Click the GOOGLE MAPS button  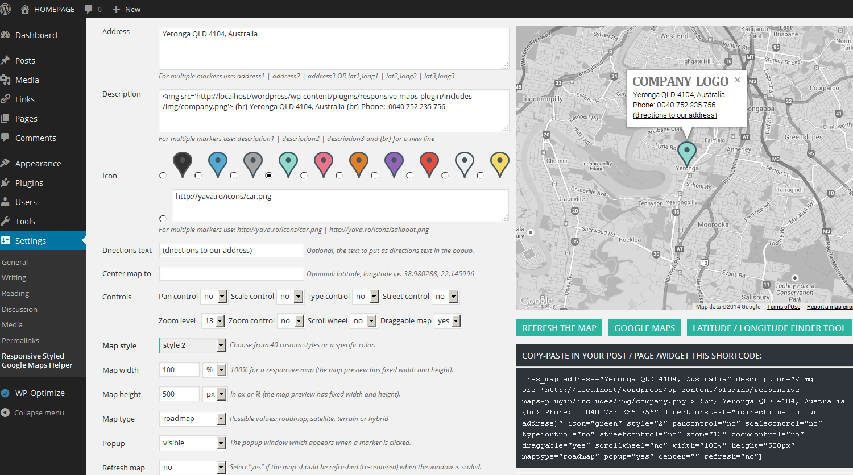click(644, 328)
